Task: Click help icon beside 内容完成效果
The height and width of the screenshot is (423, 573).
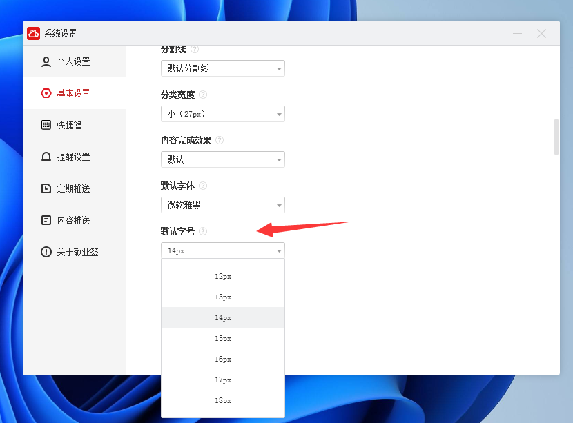Action: [x=220, y=140]
